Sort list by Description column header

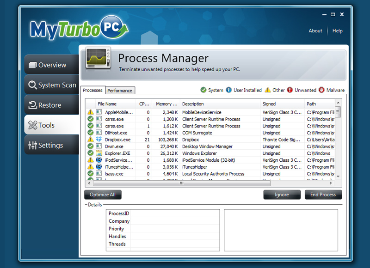pyautogui.click(x=219, y=104)
